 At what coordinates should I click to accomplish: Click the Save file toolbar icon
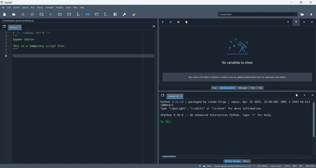click(23, 14)
